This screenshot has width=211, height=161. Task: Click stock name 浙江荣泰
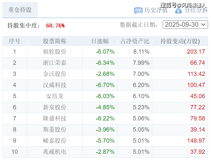pyautogui.click(x=54, y=63)
